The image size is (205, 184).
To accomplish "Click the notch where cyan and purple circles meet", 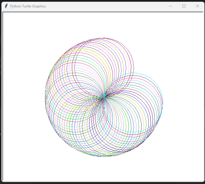I will click(x=133, y=73).
